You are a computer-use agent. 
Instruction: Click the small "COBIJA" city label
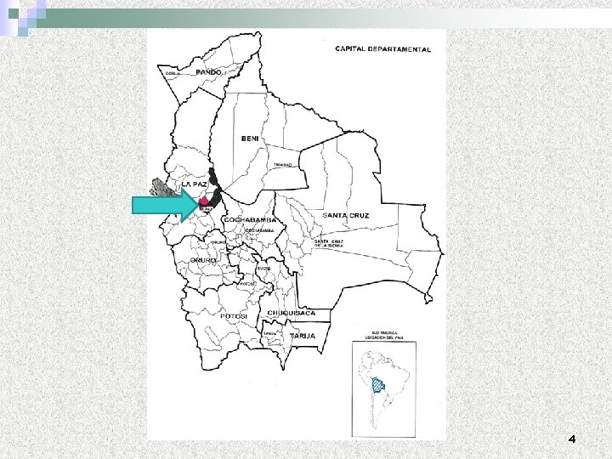click(x=173, y=73)
